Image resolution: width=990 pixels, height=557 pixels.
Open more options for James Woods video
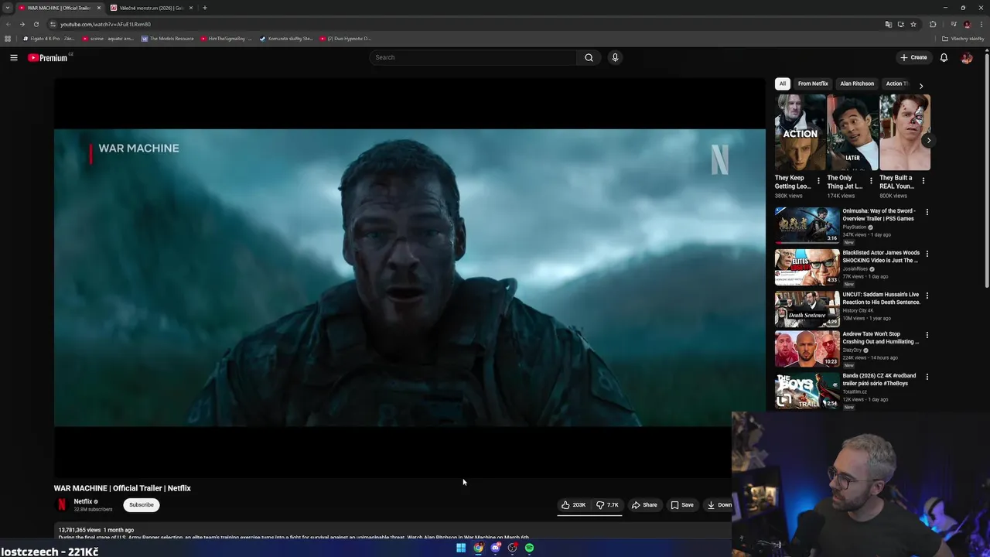[x=927, y=254]
